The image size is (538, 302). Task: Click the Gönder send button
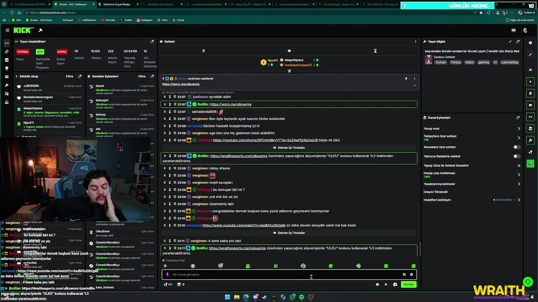click(x=409, y=284)
